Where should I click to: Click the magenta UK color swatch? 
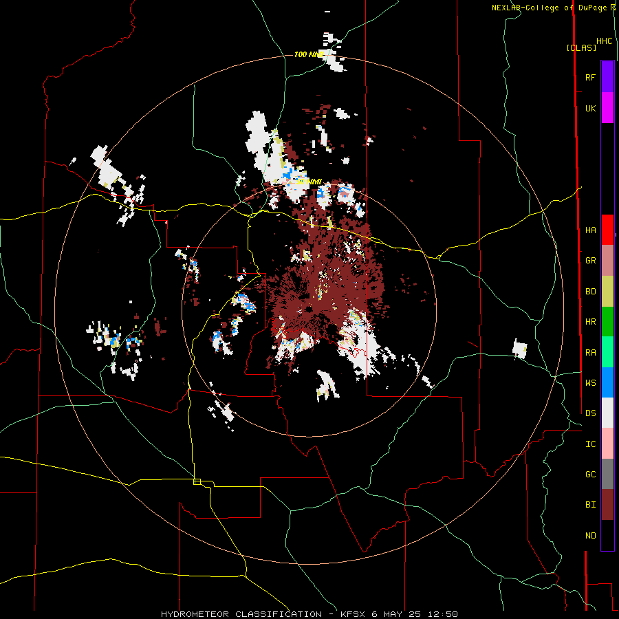pyautogui.click(x=607, y=108)
